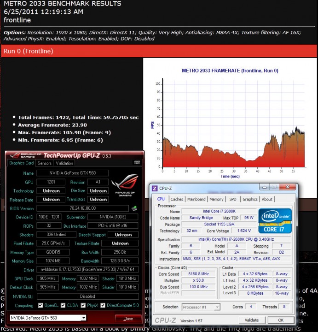Screen dimensions: 318x332
Task: Click the Run 0 (Frontline) red header bar
Action: (x=159, y=51)
